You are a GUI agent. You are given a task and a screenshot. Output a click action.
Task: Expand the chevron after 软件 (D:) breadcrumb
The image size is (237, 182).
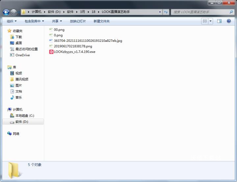click(64, 12)
